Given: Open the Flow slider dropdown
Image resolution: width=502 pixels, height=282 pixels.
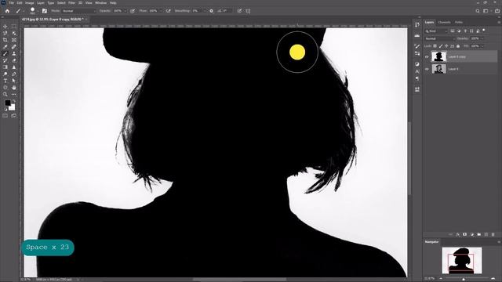Looking at the screenshot, I should click(161, 11).
